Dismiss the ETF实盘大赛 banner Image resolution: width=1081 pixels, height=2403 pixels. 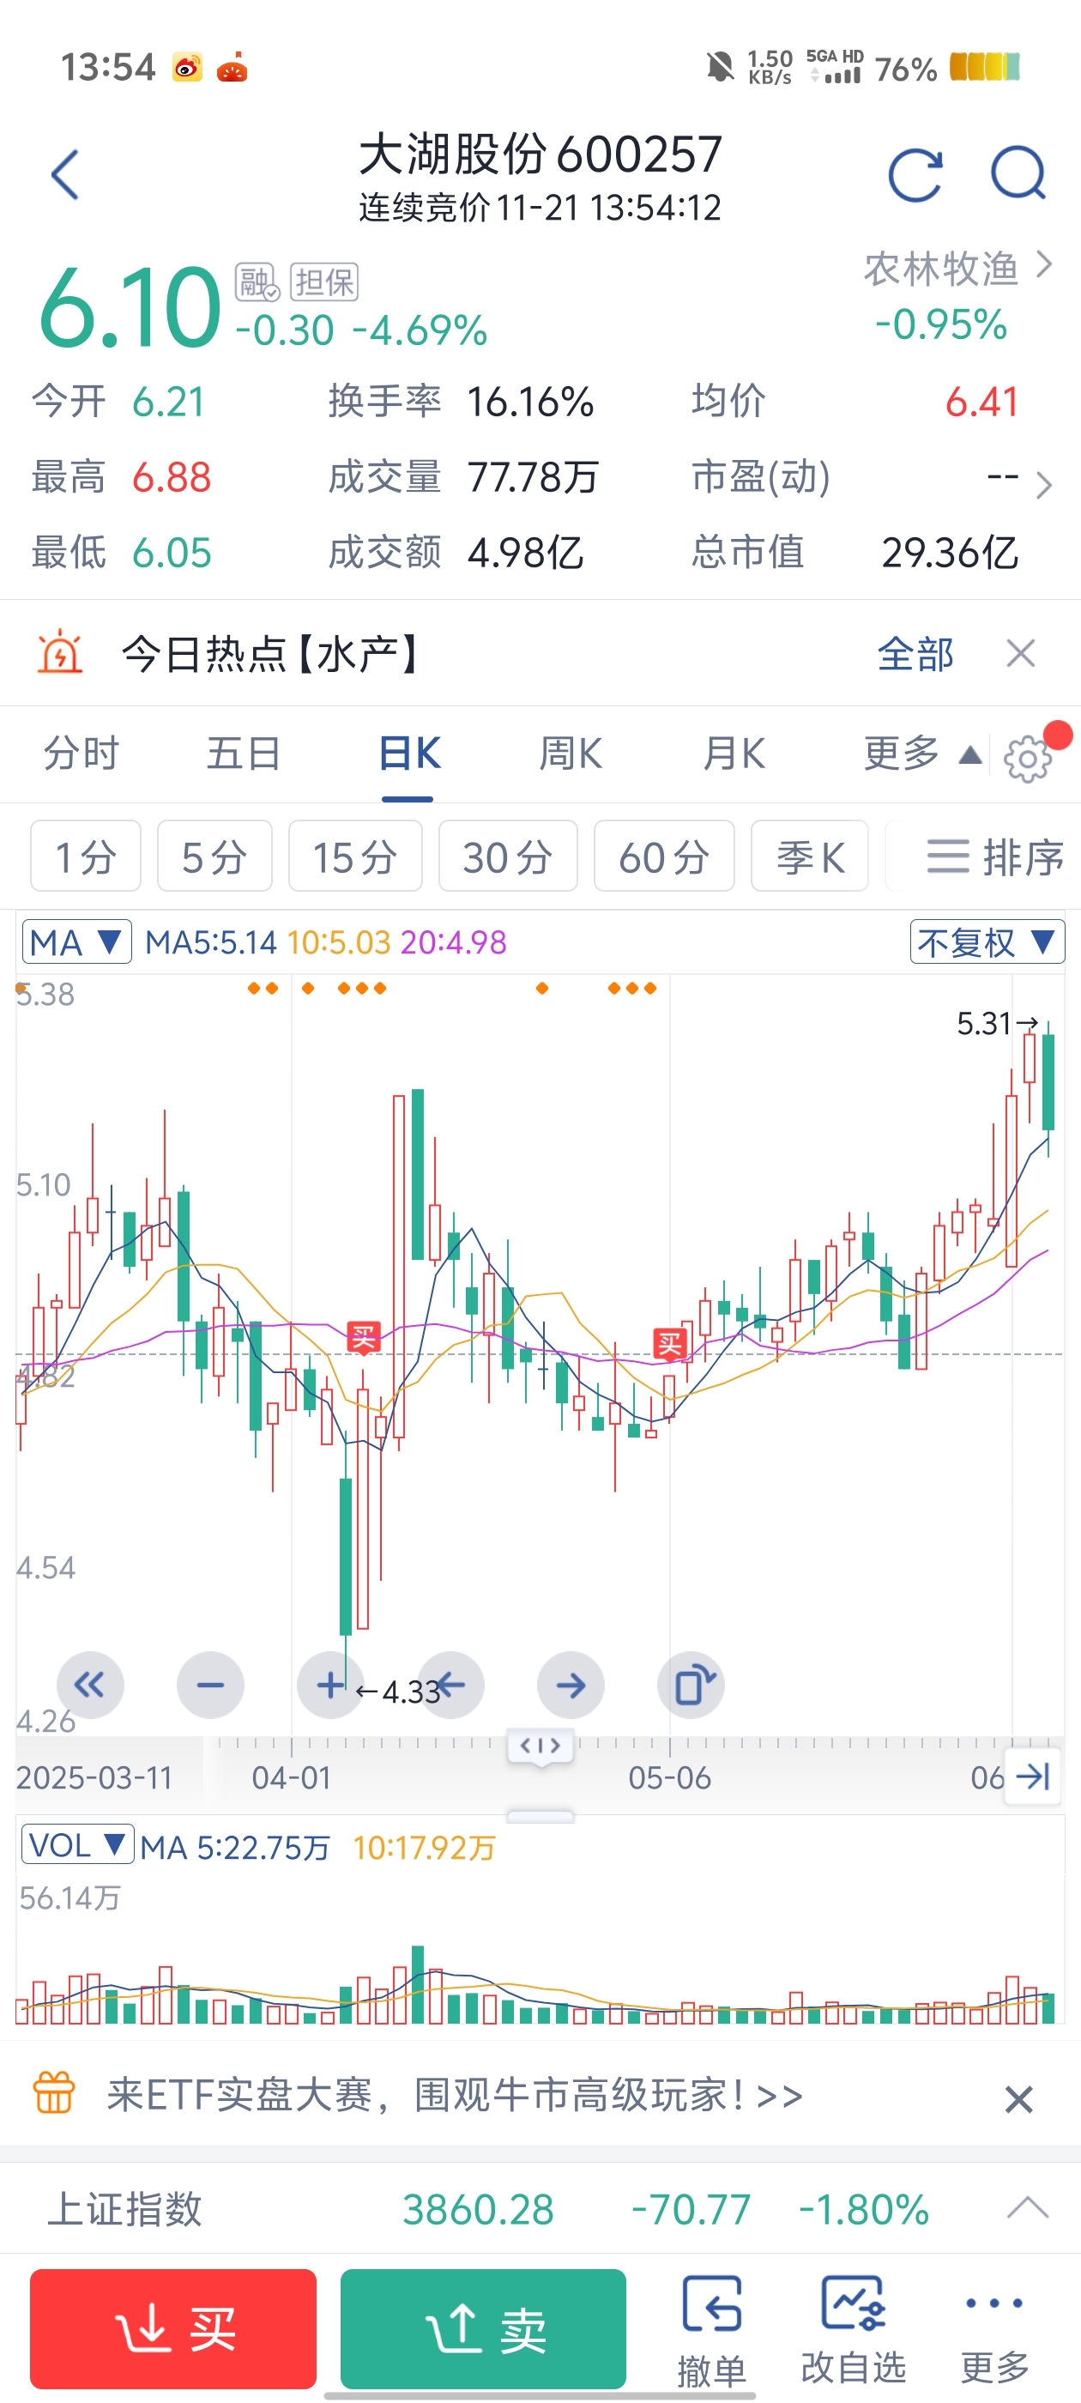pos(1018,2100)
